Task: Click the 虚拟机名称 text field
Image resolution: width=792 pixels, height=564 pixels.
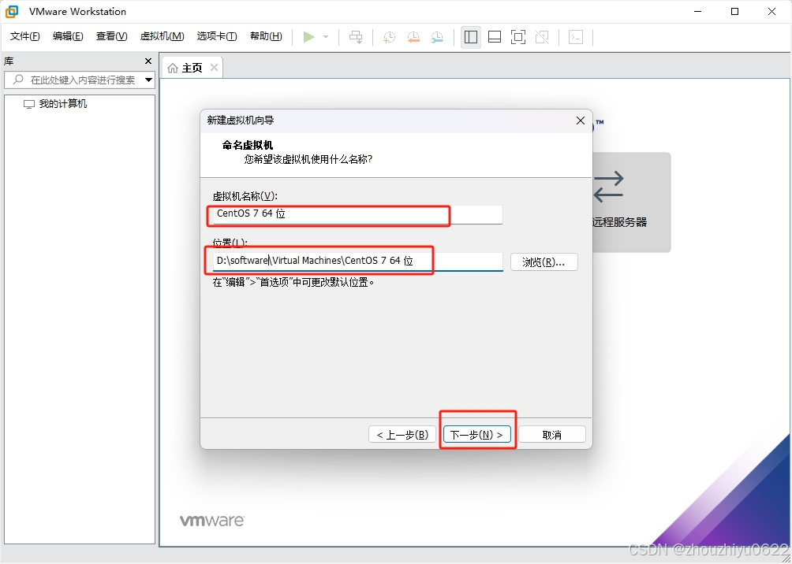Action: point(357,214)
